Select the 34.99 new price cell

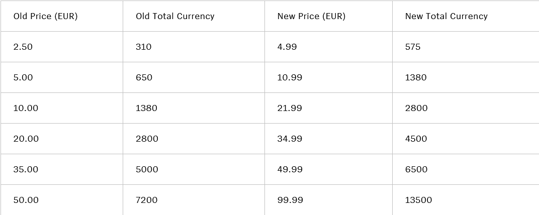[x=290, y=139]
